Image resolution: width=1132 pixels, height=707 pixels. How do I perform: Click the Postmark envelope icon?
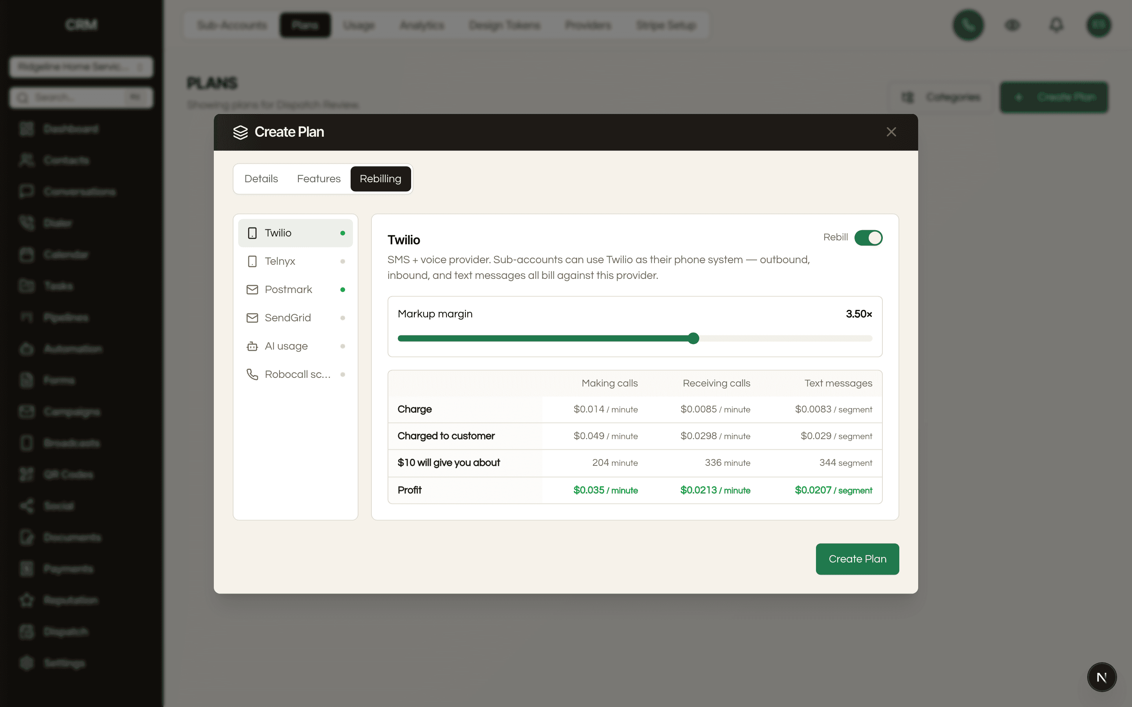coord(252,289)
